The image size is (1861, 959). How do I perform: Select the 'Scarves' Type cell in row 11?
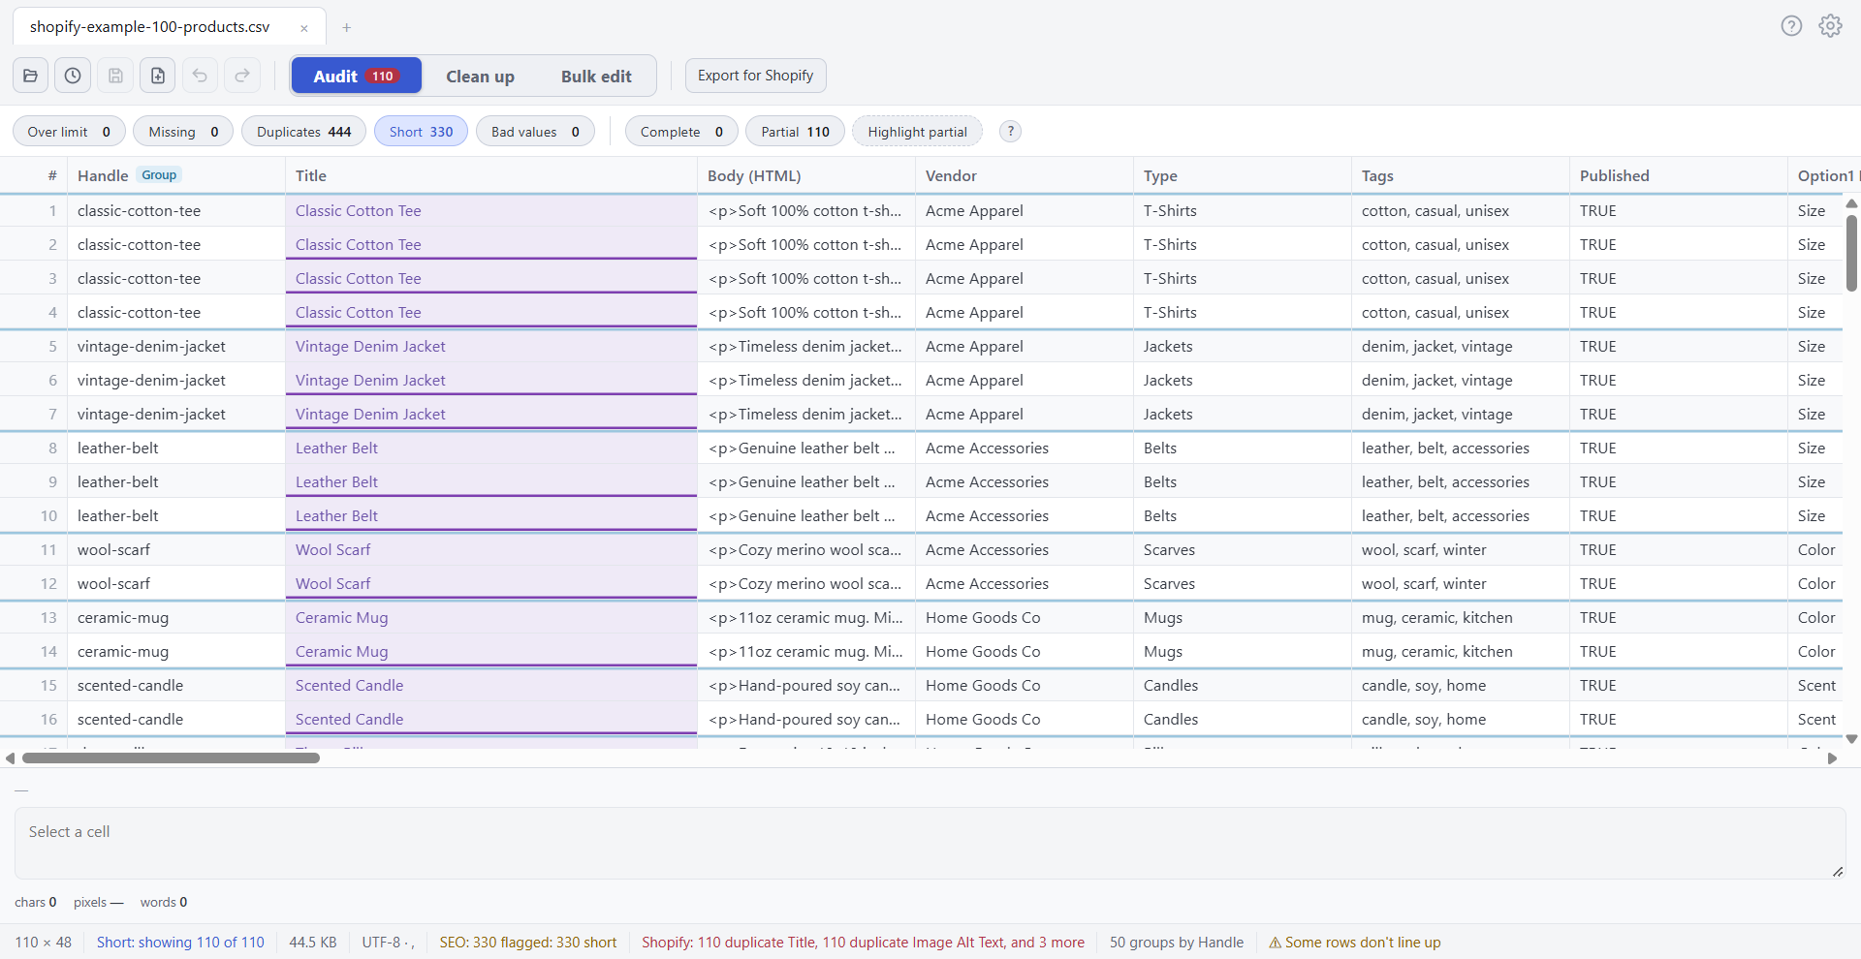point(1242,549)
